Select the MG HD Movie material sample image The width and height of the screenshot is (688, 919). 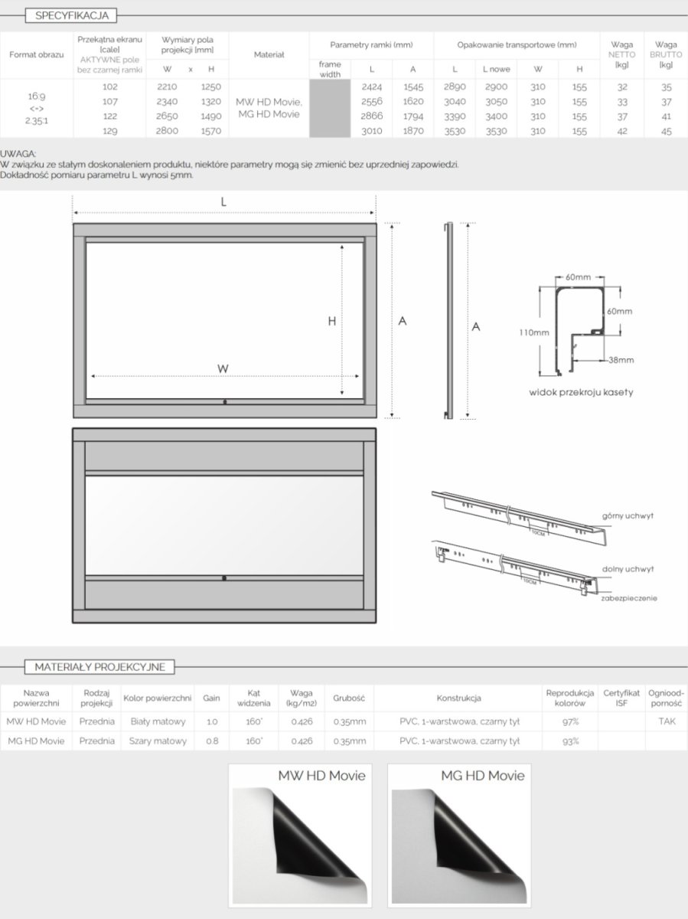pos(458,835)
